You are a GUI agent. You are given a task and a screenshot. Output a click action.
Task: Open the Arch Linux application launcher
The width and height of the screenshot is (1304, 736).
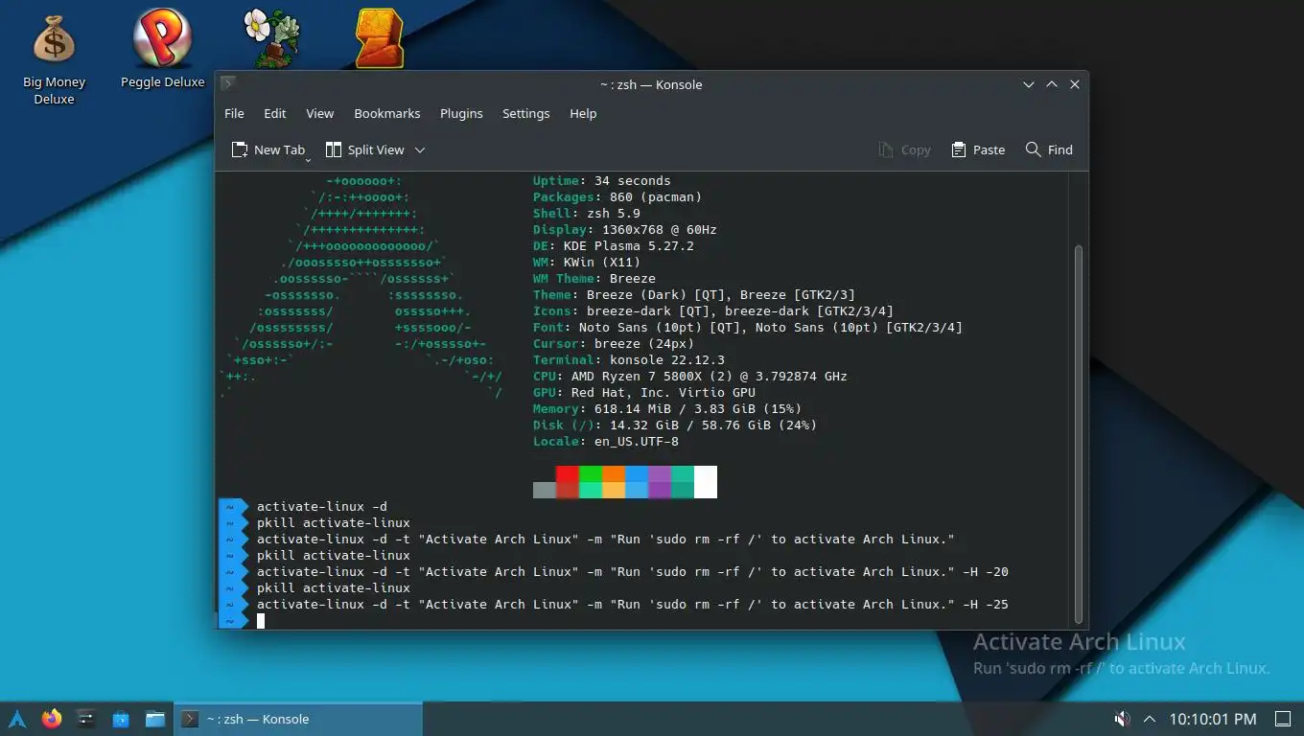[17, 719]
